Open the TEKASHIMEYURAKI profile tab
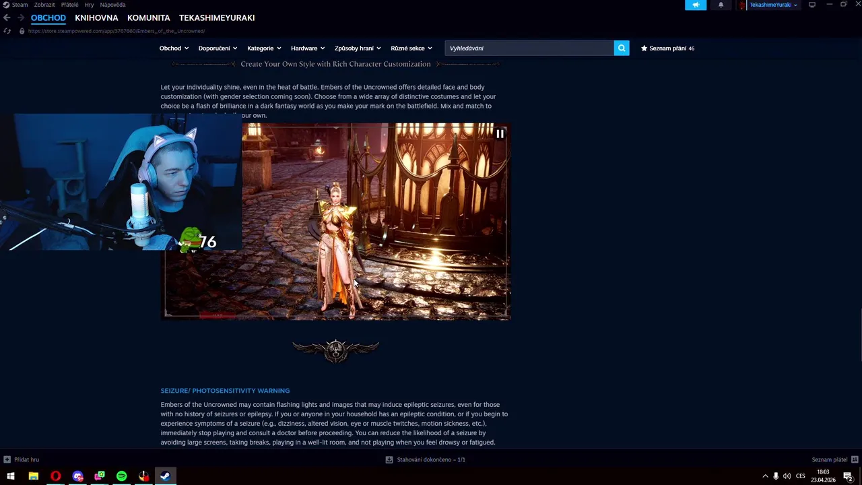The height and width of the screenshot is (485, 862). click(x=217, y=18)
